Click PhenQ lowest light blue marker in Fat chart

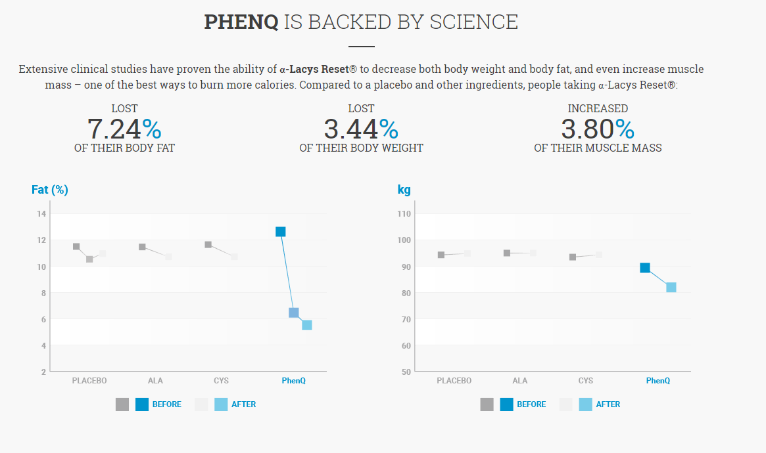[x=307, y=325]
